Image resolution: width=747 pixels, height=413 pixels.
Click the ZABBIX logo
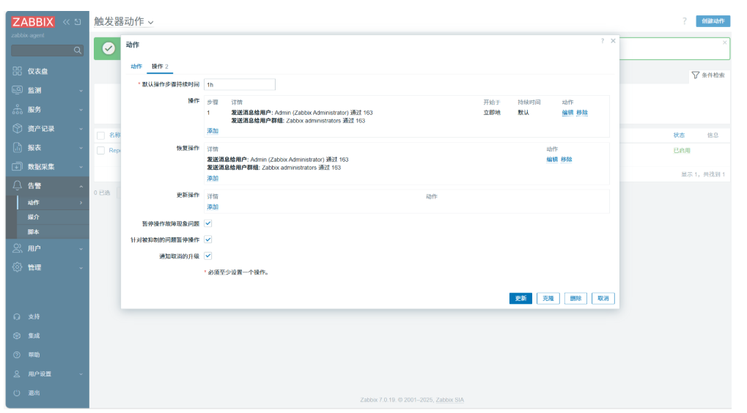tap(33, 22)
